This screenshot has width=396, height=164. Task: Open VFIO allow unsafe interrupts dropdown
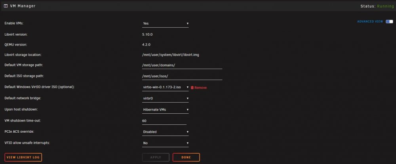click(165, 143)
